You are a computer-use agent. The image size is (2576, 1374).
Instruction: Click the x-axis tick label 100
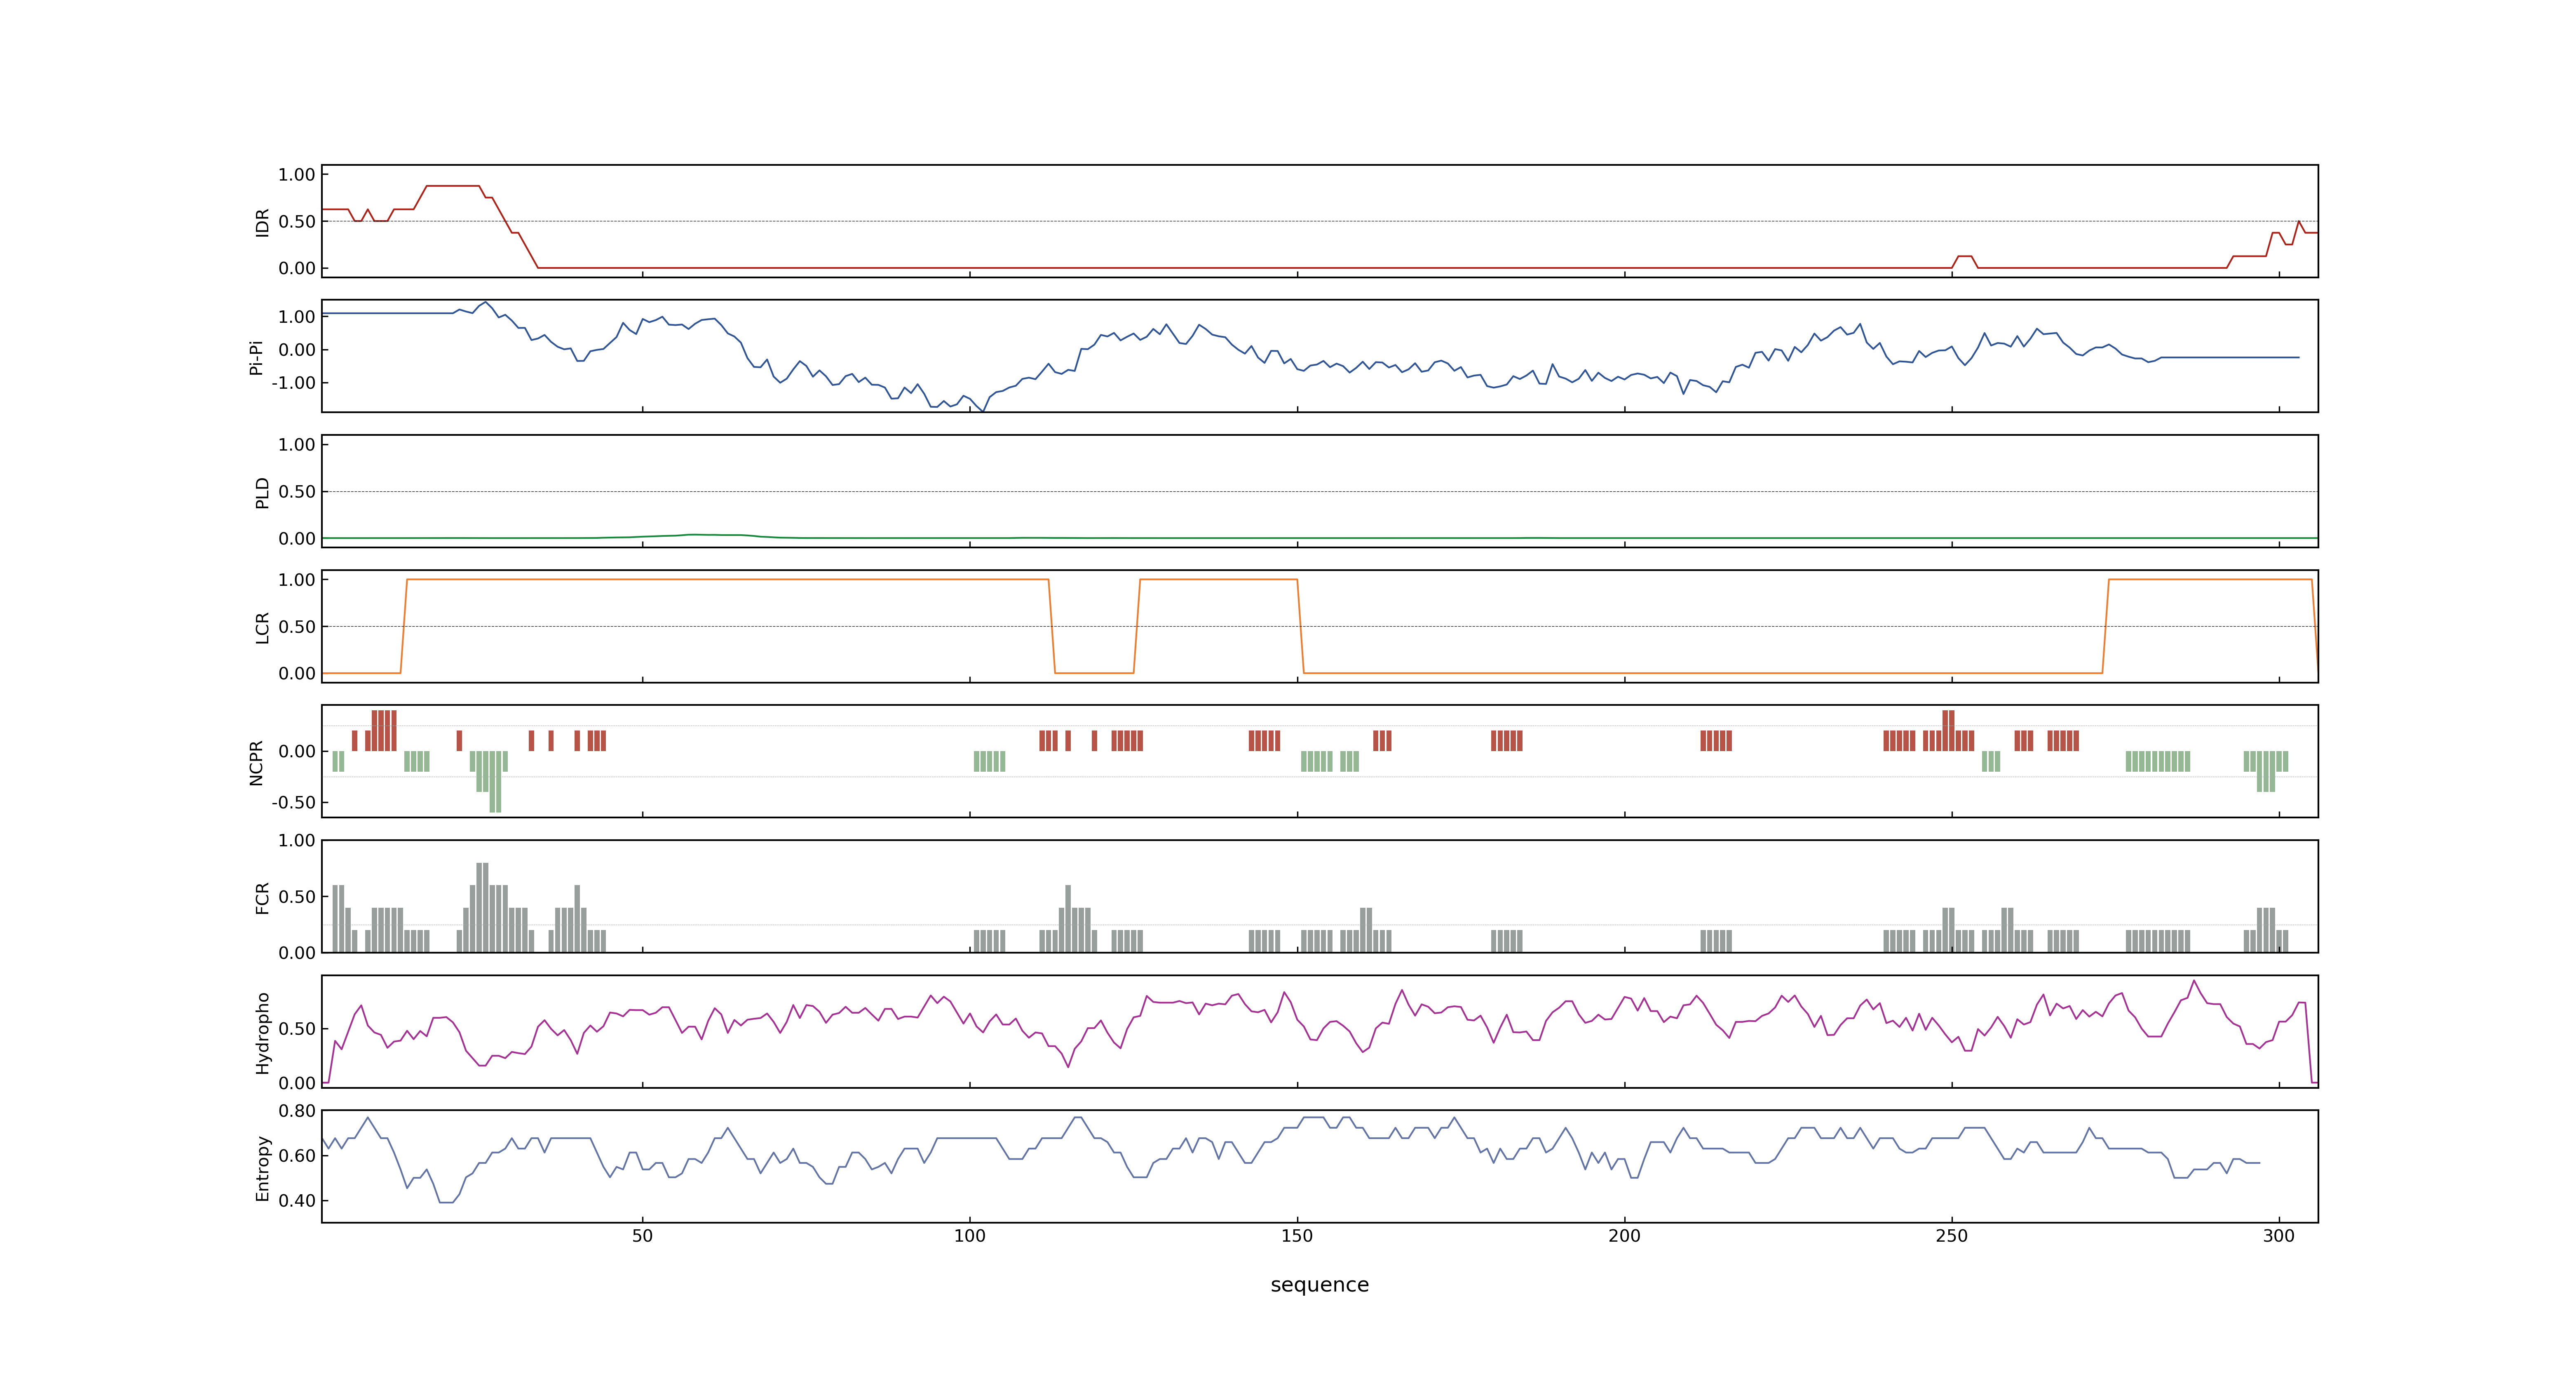point(969,1235)
